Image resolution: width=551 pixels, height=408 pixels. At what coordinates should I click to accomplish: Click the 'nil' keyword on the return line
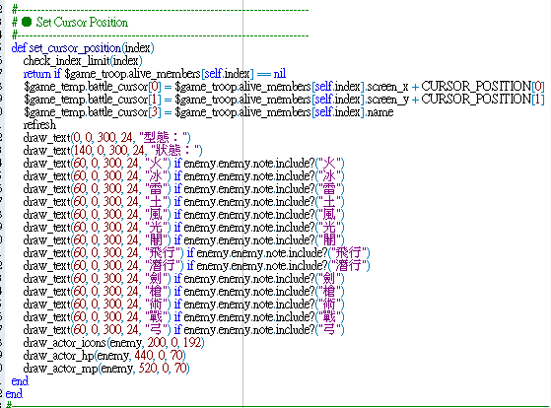pos(280,74)
